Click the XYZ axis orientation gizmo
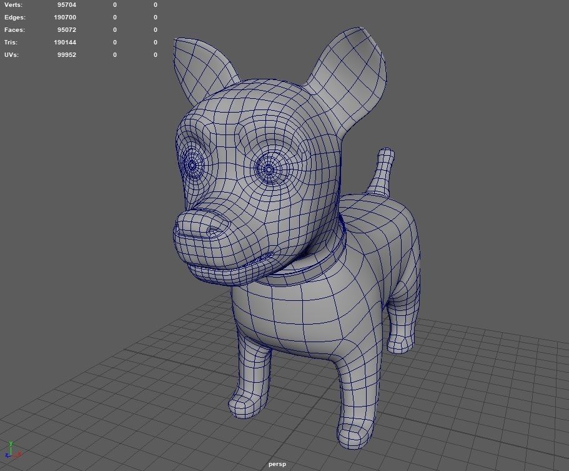Image resolution: width=569 pixels, height=471 pixels. [x=12, y=450]
